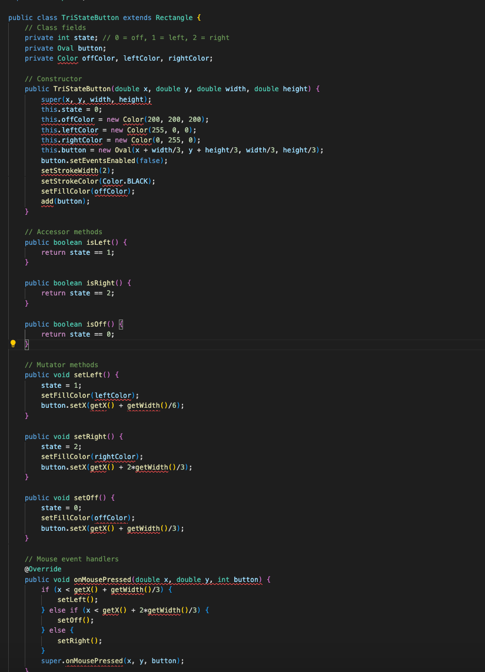Place cursor on class name TriStateButton
The width and height of the screenshot is (485, 672).
coord(89,17)
